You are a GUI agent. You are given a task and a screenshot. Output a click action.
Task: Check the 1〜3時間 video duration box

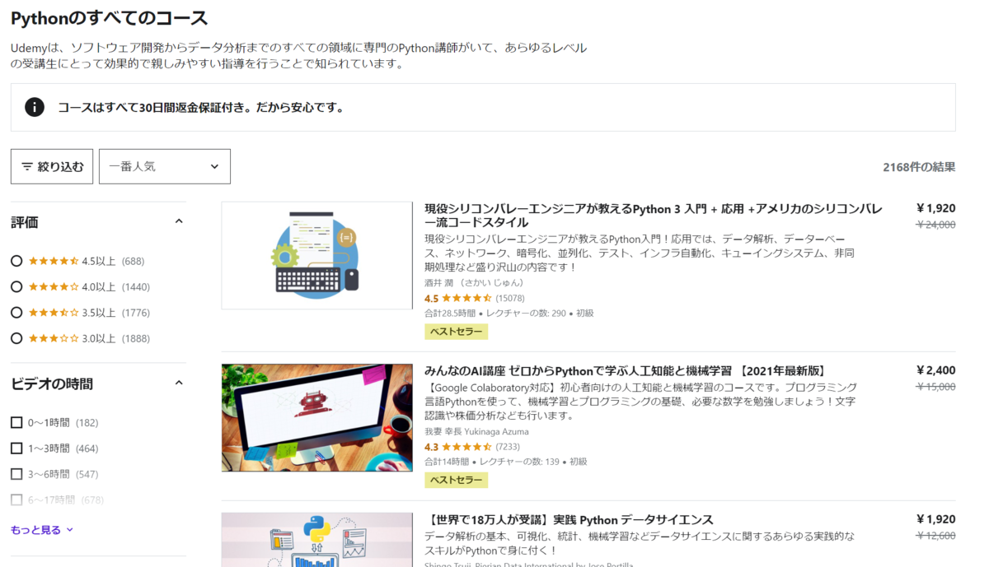pos(16,448)
